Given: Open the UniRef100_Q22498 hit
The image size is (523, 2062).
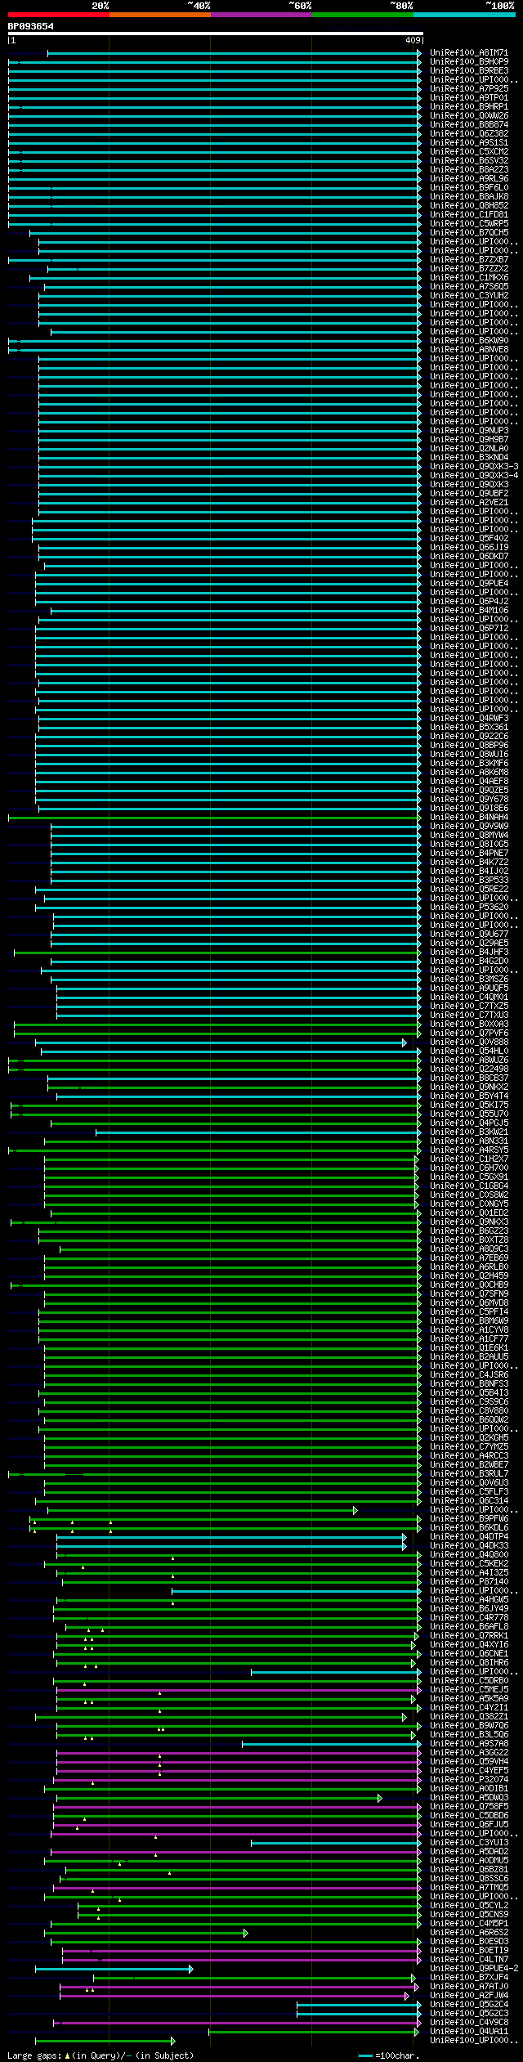Looking at the screenshot, I should [469, 1069].
